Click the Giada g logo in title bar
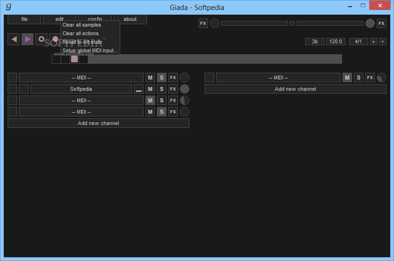 click(9, 6)
